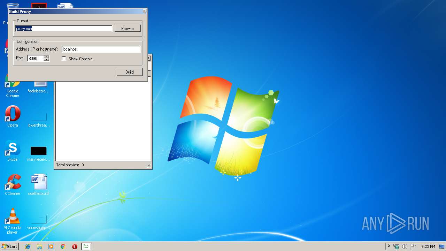The width and height of the screenshot is (446, 251).
Task: Click the clock showing 9:23 PM
Action: [428, 246]
